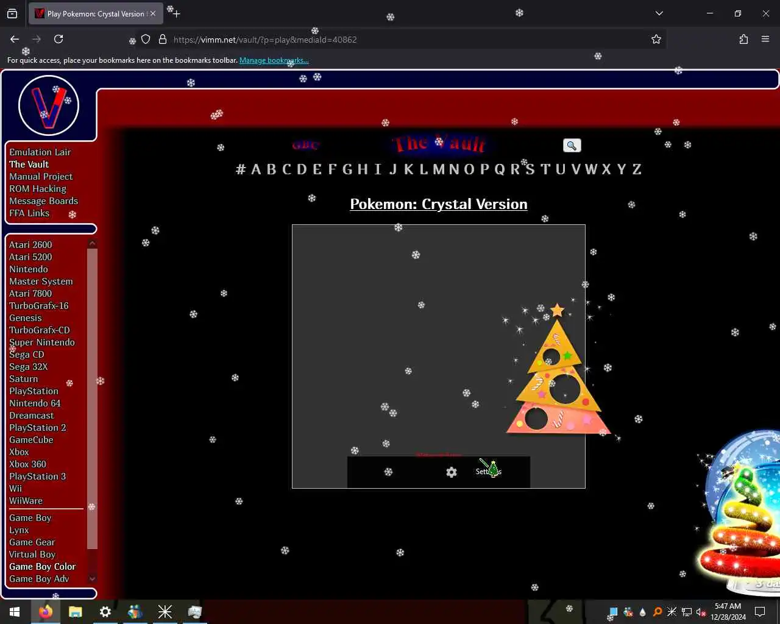Open the new tab plus button

[x=176, y=13]
